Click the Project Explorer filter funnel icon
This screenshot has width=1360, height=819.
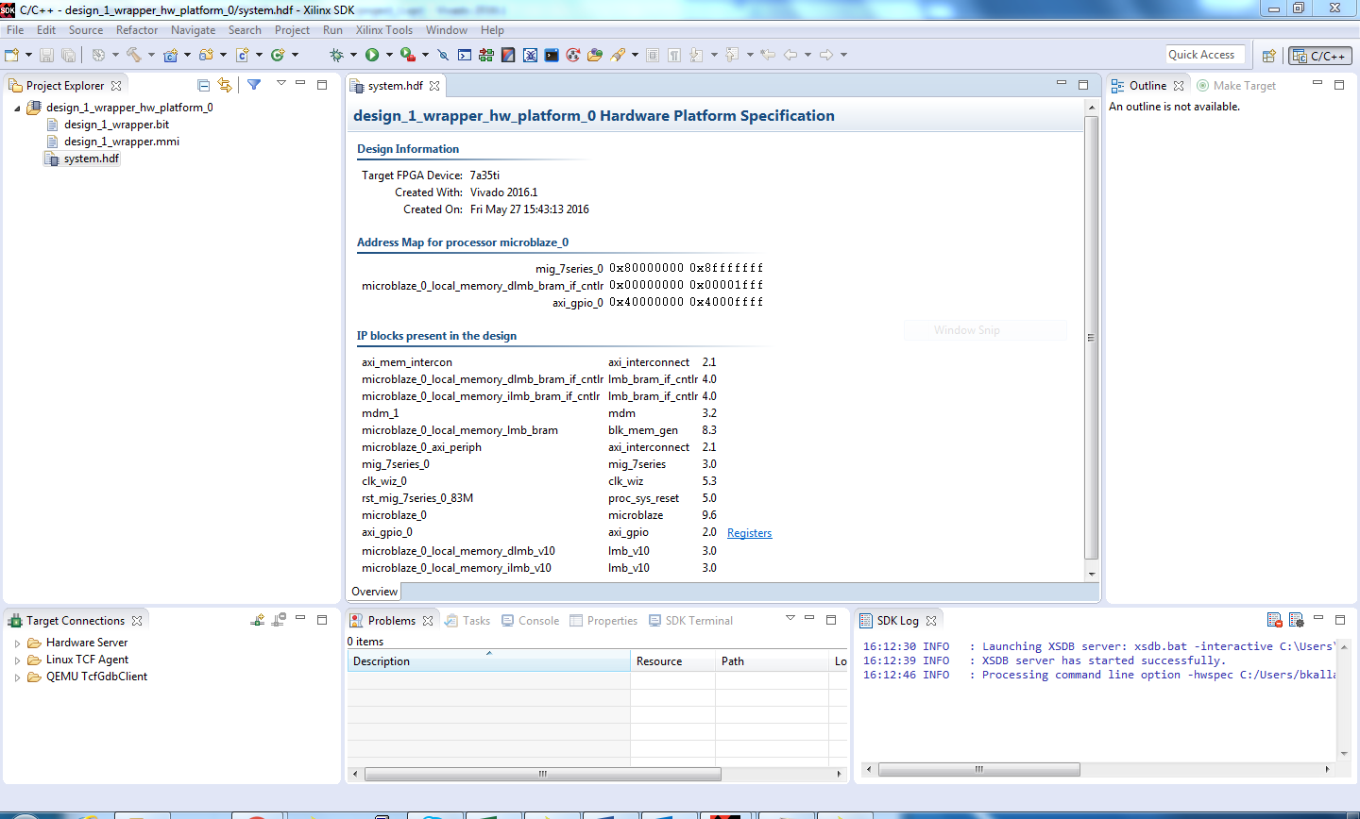pyautogui.click(x=254, y=85)
